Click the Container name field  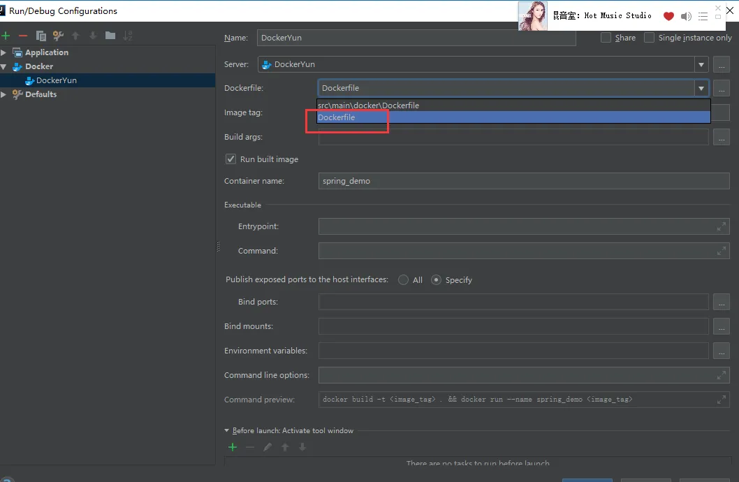tap(524, 181)
